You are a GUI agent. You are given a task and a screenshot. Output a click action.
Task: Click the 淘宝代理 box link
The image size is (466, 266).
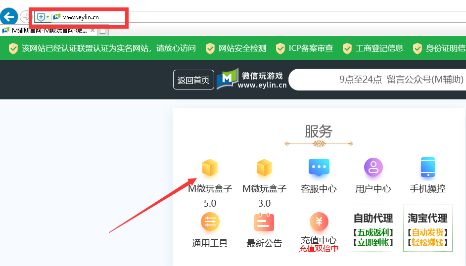pos(427,228)
